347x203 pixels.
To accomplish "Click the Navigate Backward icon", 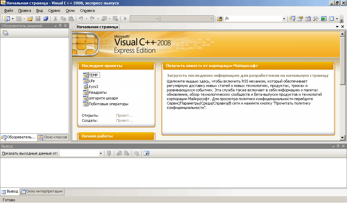I will pyautogui.click(x=104, y=19).
